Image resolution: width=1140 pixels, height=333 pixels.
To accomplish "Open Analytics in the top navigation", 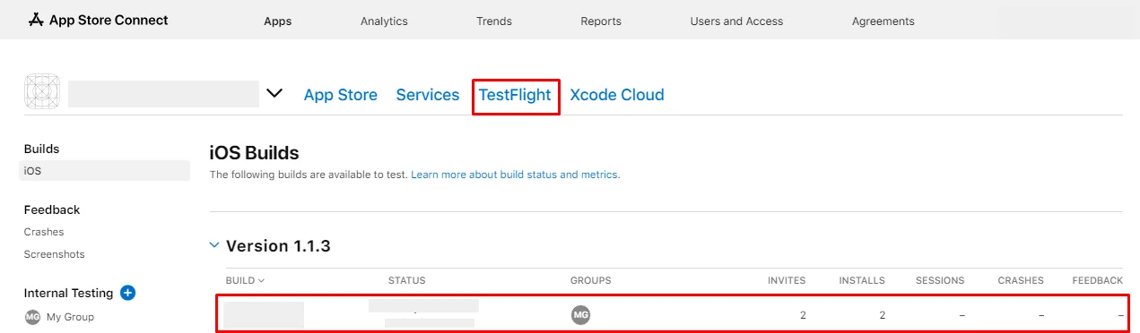I will coord(384,21).
